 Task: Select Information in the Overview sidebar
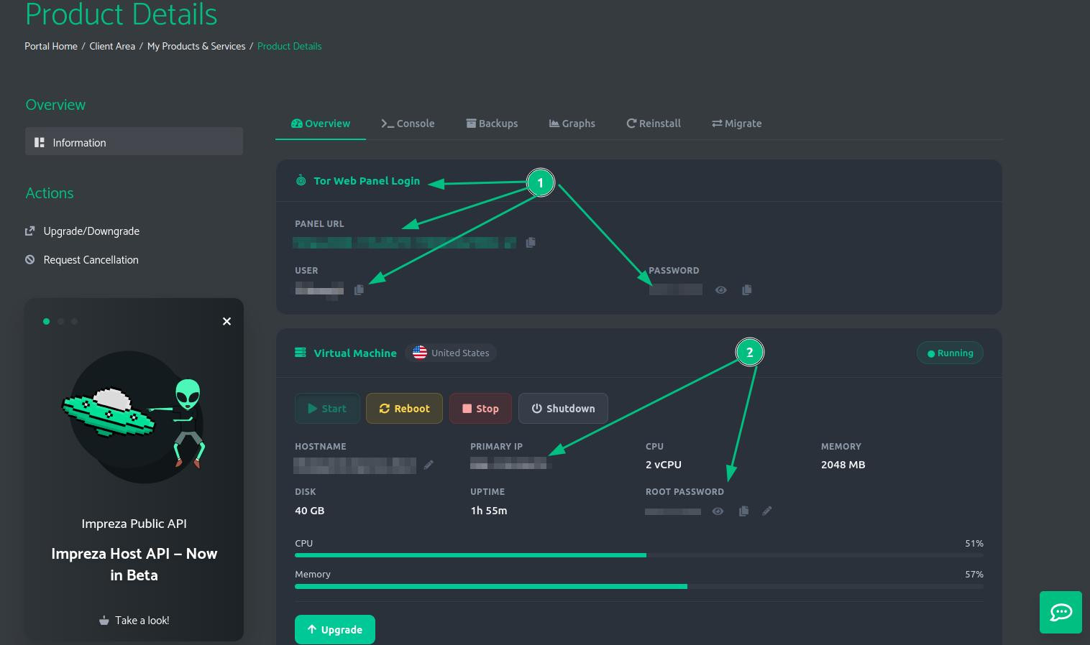tap(134, 141)
